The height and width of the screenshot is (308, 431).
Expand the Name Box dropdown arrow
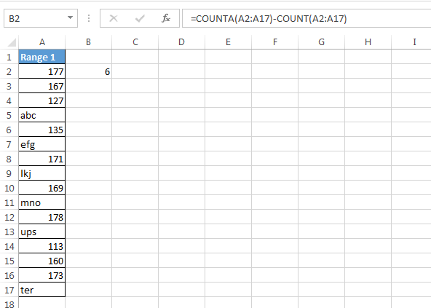[x=70, y=18]
